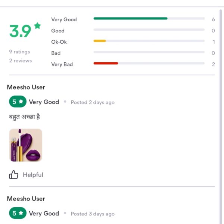The image size is (224, 224).
Task: Click the empty Bad rating bar
Action: click(x=149, y=52)
